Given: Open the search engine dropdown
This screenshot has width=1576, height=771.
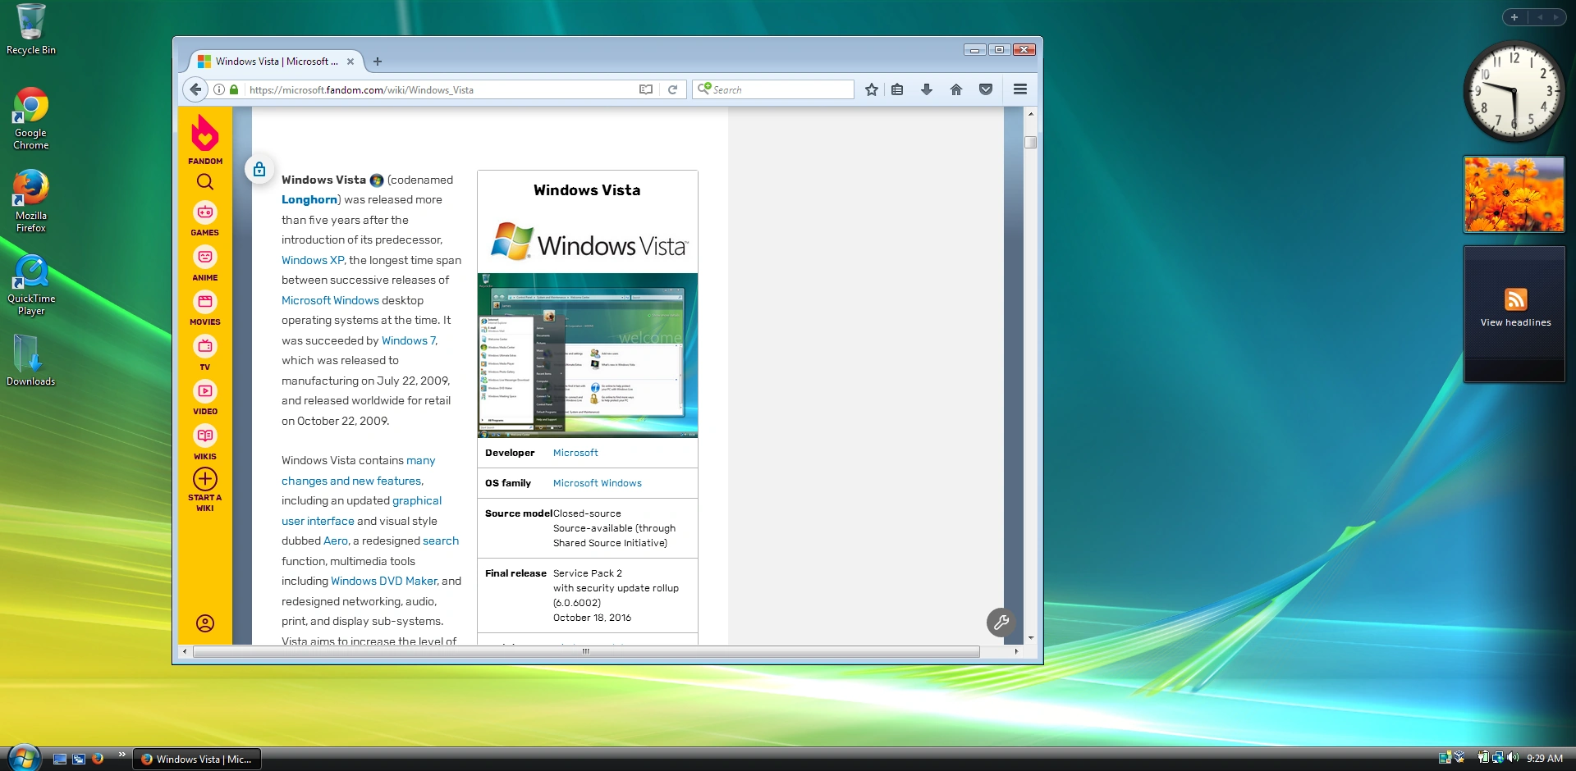Looking at the screenshot, I should (x=706, y=89).
